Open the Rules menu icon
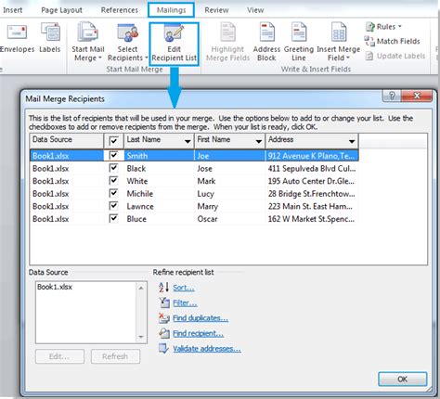This screenshot has height=399, width=440. pyautogui.click(x=370, y=27)
